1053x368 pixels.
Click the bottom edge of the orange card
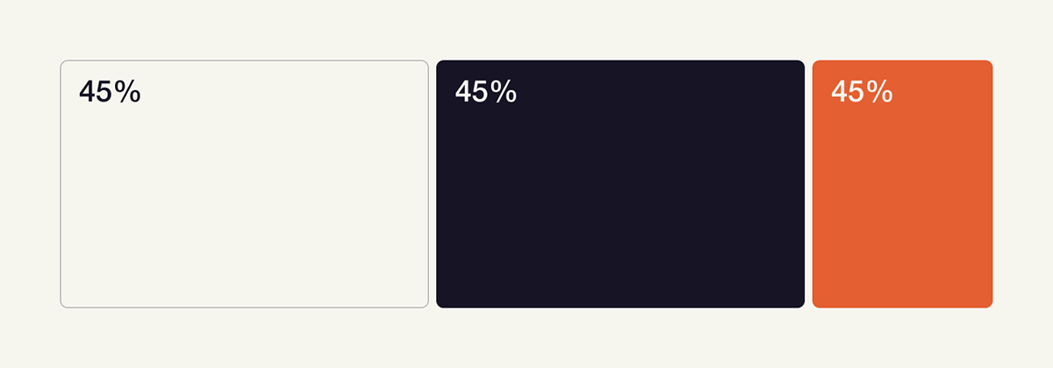pos(902,306)
